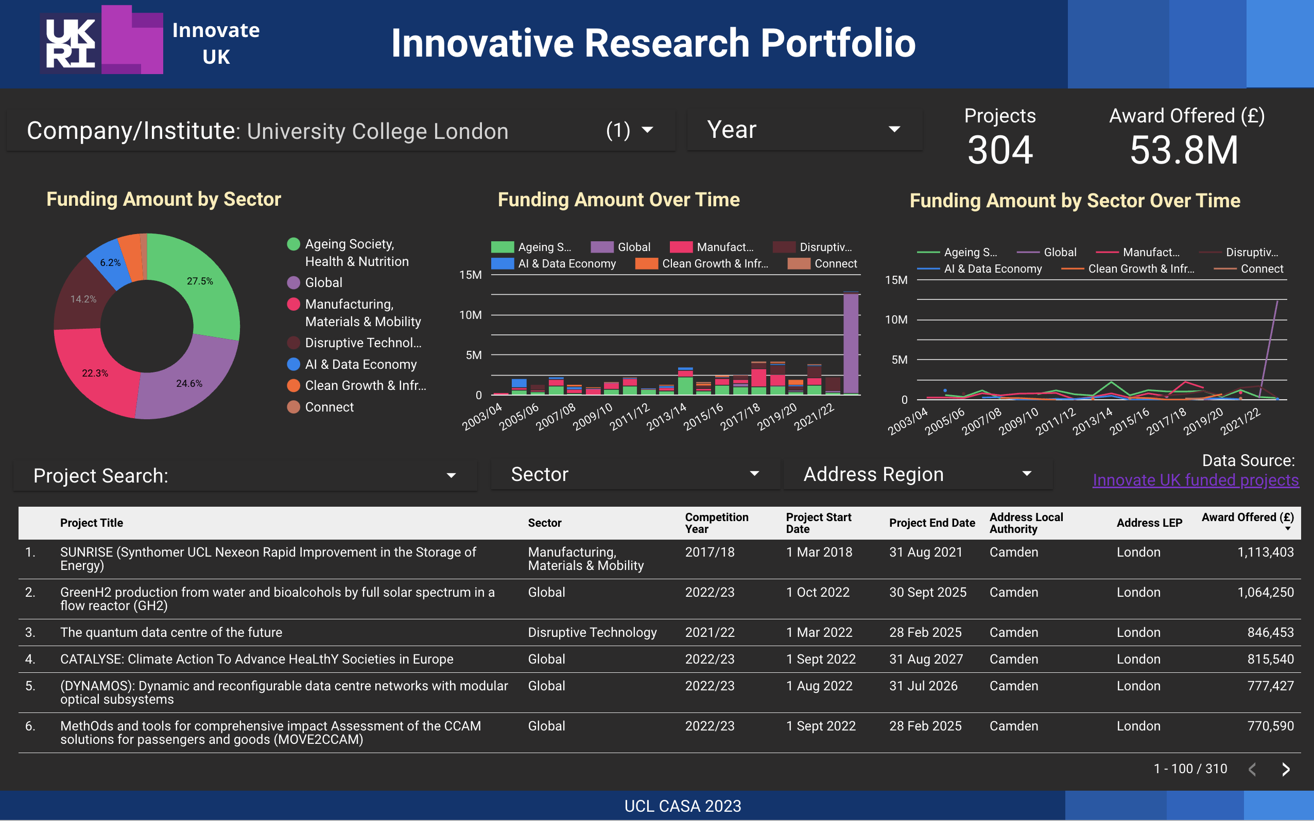
Task: Sort by Project Start Date header
Action: pyautogui.click(x=818, y=523)
